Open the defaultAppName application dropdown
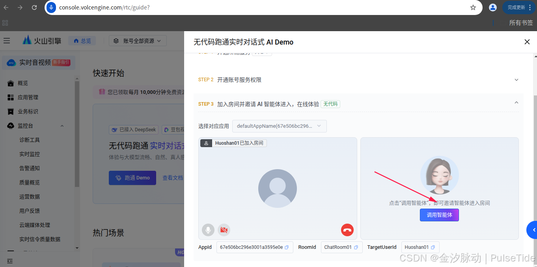537x267 pixels. (x=280, y=126)
